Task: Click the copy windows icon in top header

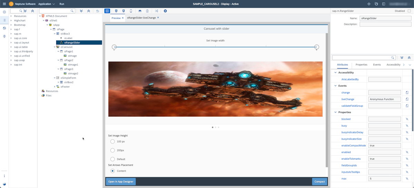Action: coord(376,4)
